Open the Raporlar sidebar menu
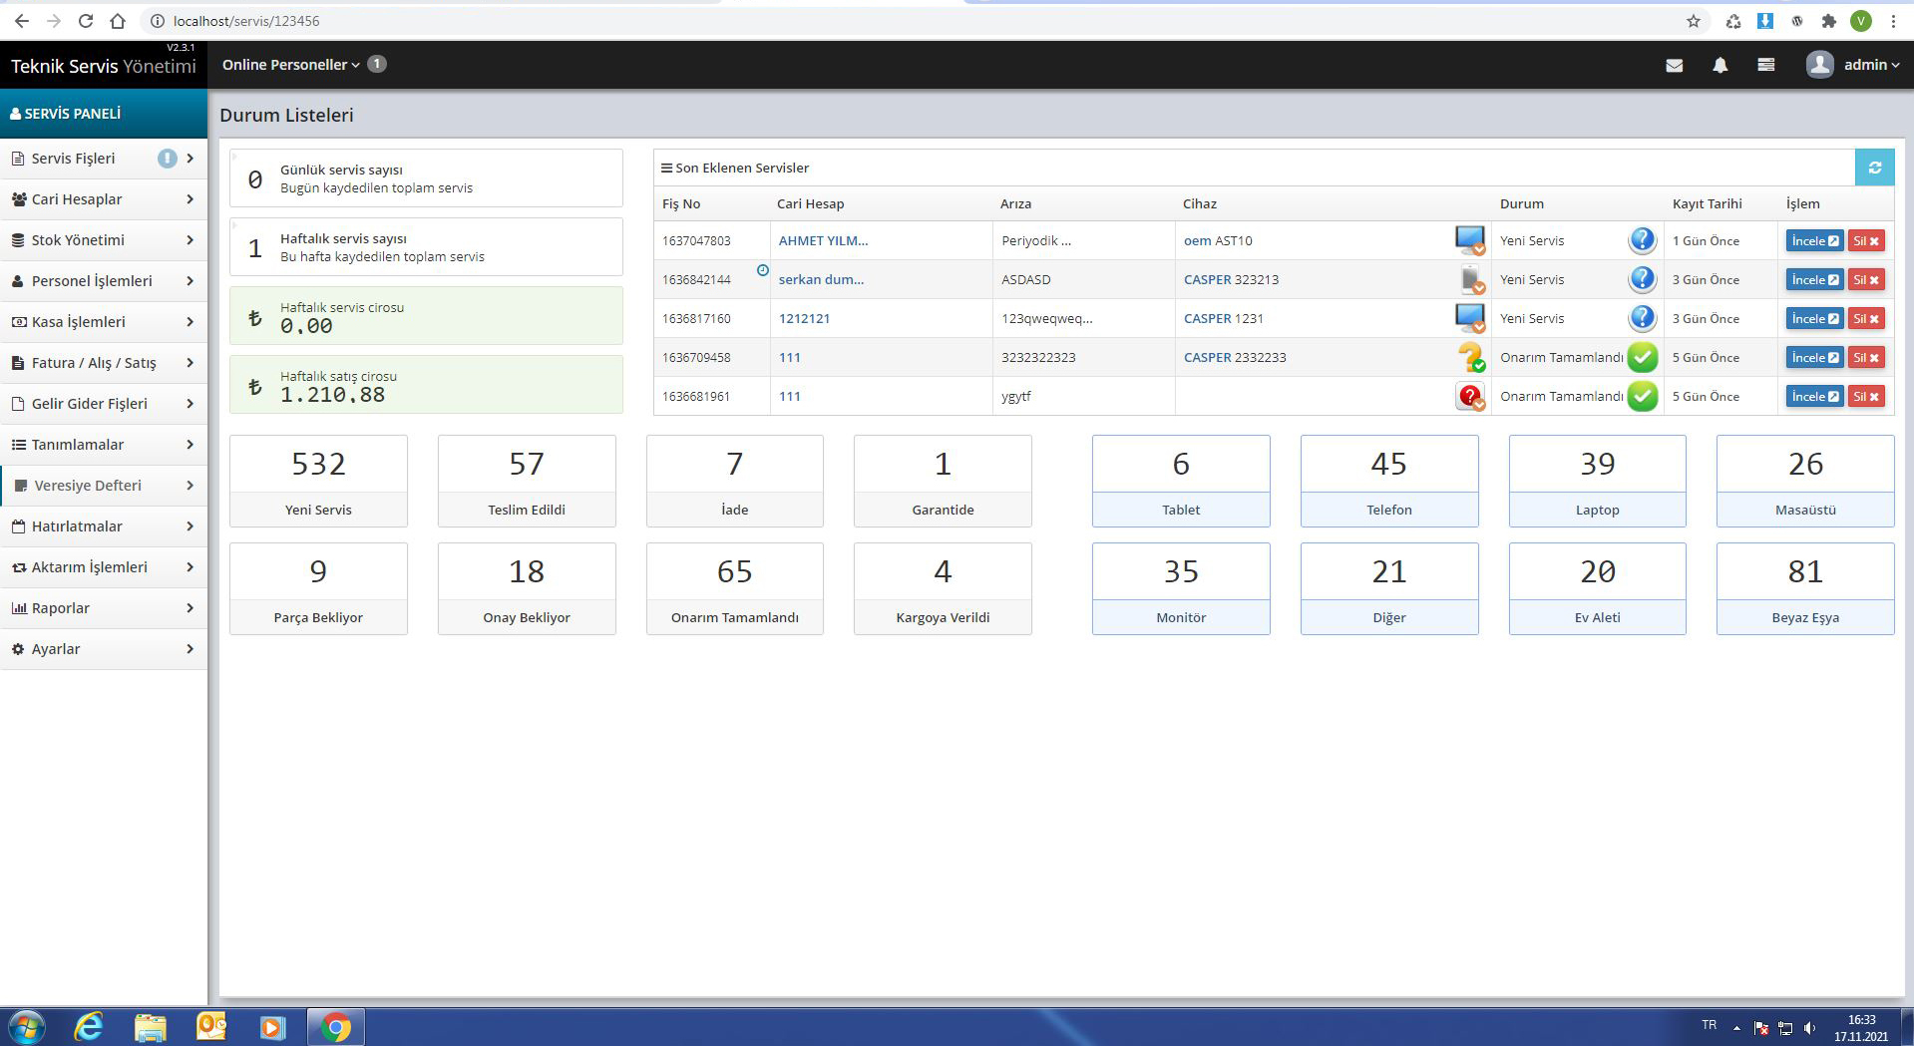The image size is (1914, 1046). click(104, 608)
